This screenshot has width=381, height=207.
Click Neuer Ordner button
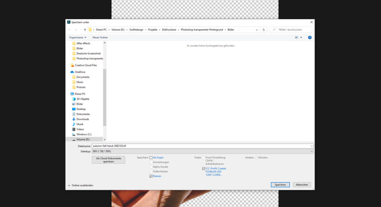coord(100,38)
